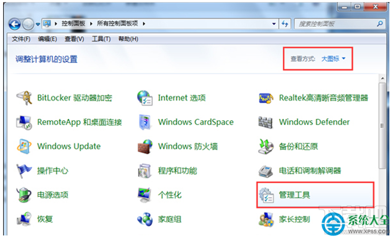Open the Programs and Features icon

pos(145,171)
